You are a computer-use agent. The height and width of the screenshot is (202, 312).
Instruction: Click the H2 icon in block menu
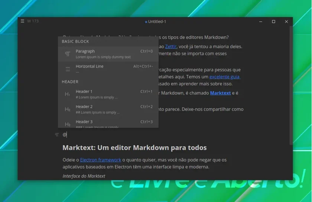[x=68, y=109]
